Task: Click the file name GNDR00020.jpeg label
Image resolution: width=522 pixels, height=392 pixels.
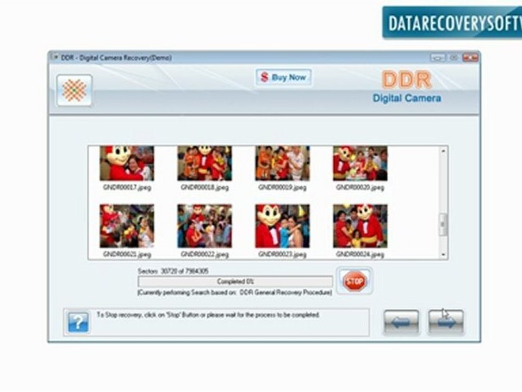Action: point(360,187)
